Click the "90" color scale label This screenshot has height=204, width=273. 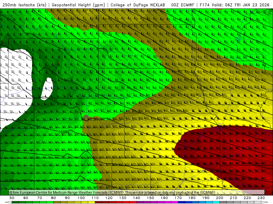67,198
